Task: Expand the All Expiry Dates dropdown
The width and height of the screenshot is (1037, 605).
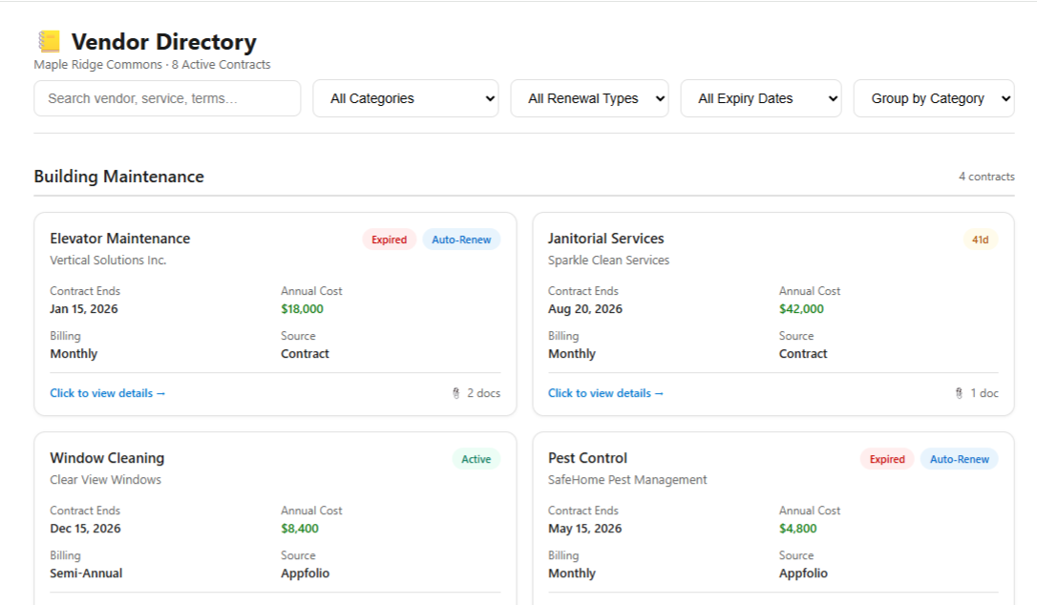Action: pos(760,98)
